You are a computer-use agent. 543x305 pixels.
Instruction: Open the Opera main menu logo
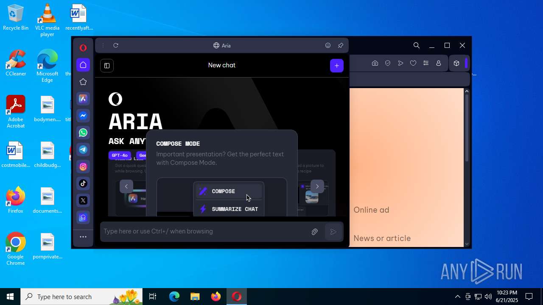pos(83,48)
